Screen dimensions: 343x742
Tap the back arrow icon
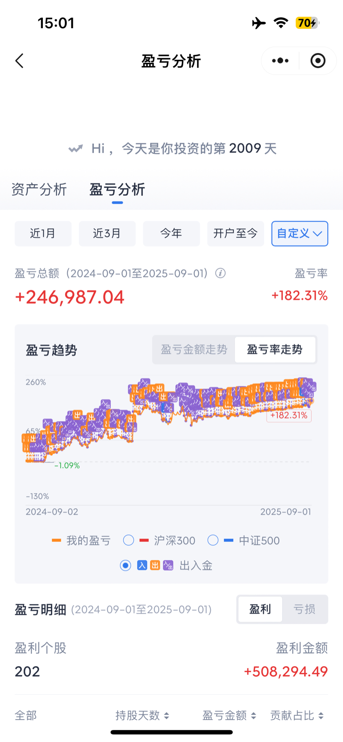tap(19, 61)
